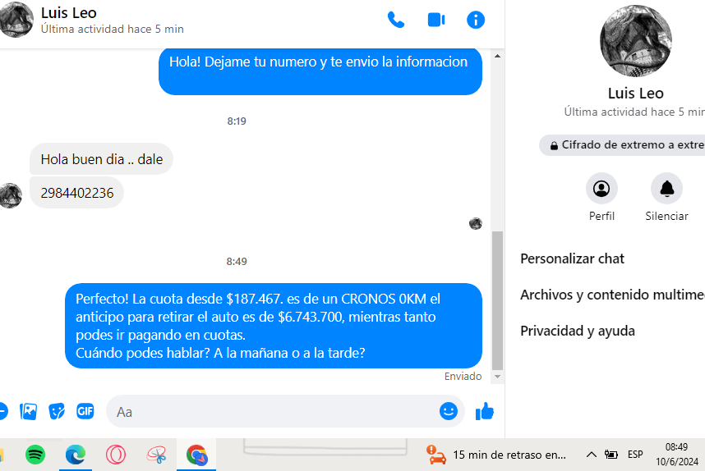Send a thumbs-up like

(x=485, y=411)
